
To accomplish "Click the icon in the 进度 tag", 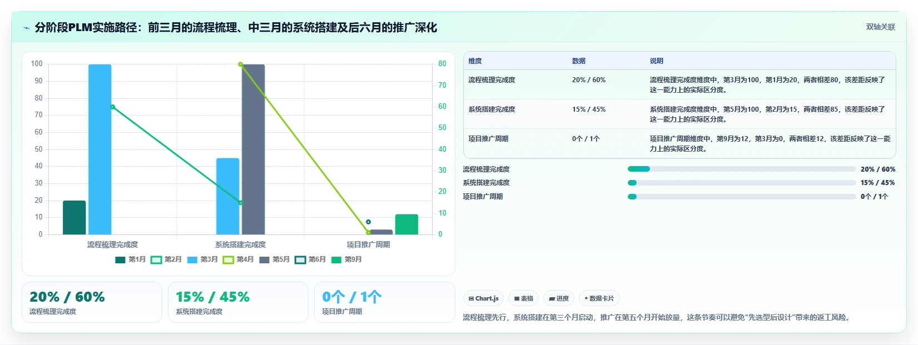I will point(552,299).
